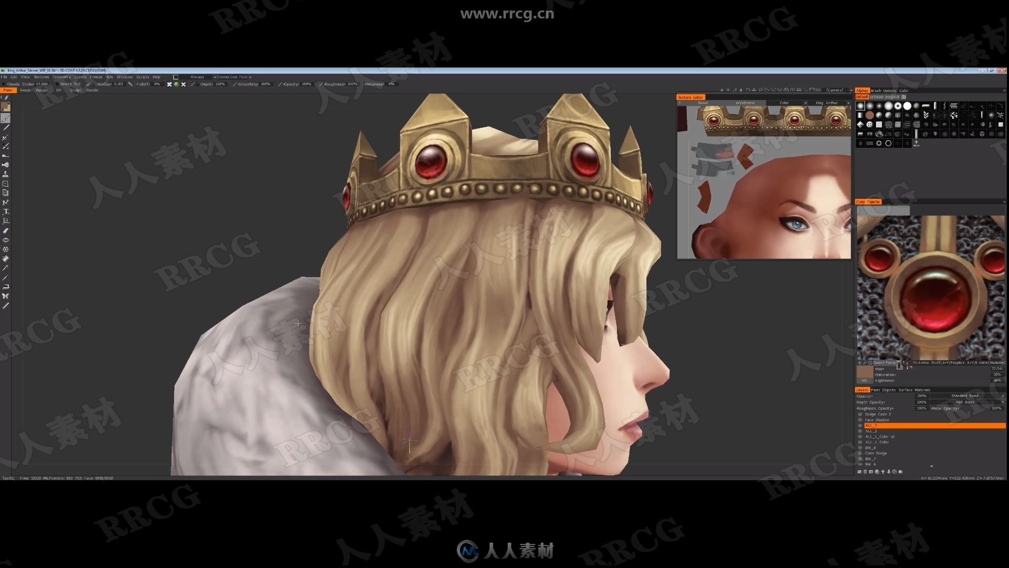Viewport: 1009px width, 568px height.
Task: Click the move cross icon in Color Palette
Action: point(859,362)
